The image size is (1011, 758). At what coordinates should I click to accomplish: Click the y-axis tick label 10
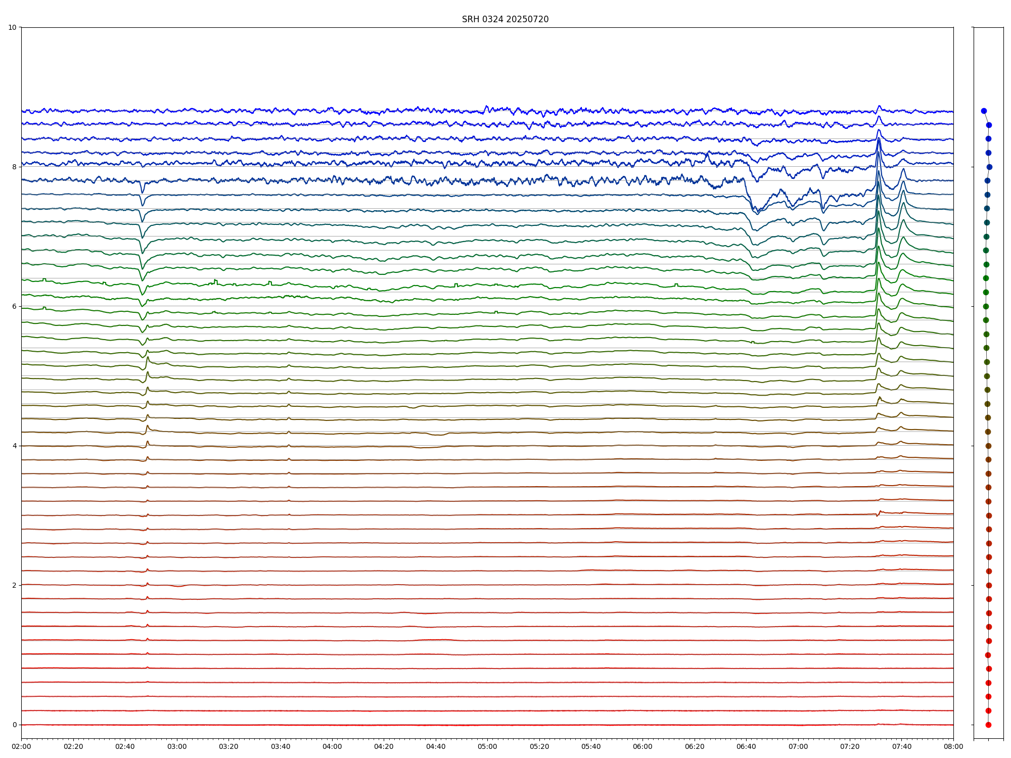(12, 27)
